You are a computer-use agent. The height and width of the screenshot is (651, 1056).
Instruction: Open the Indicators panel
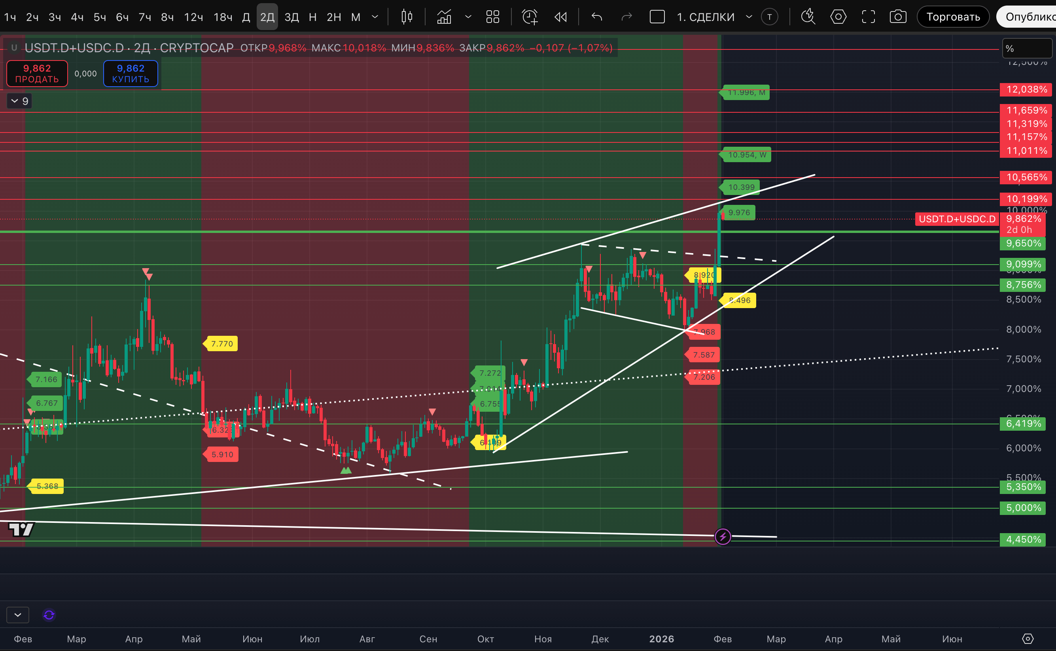click(444, 17)
